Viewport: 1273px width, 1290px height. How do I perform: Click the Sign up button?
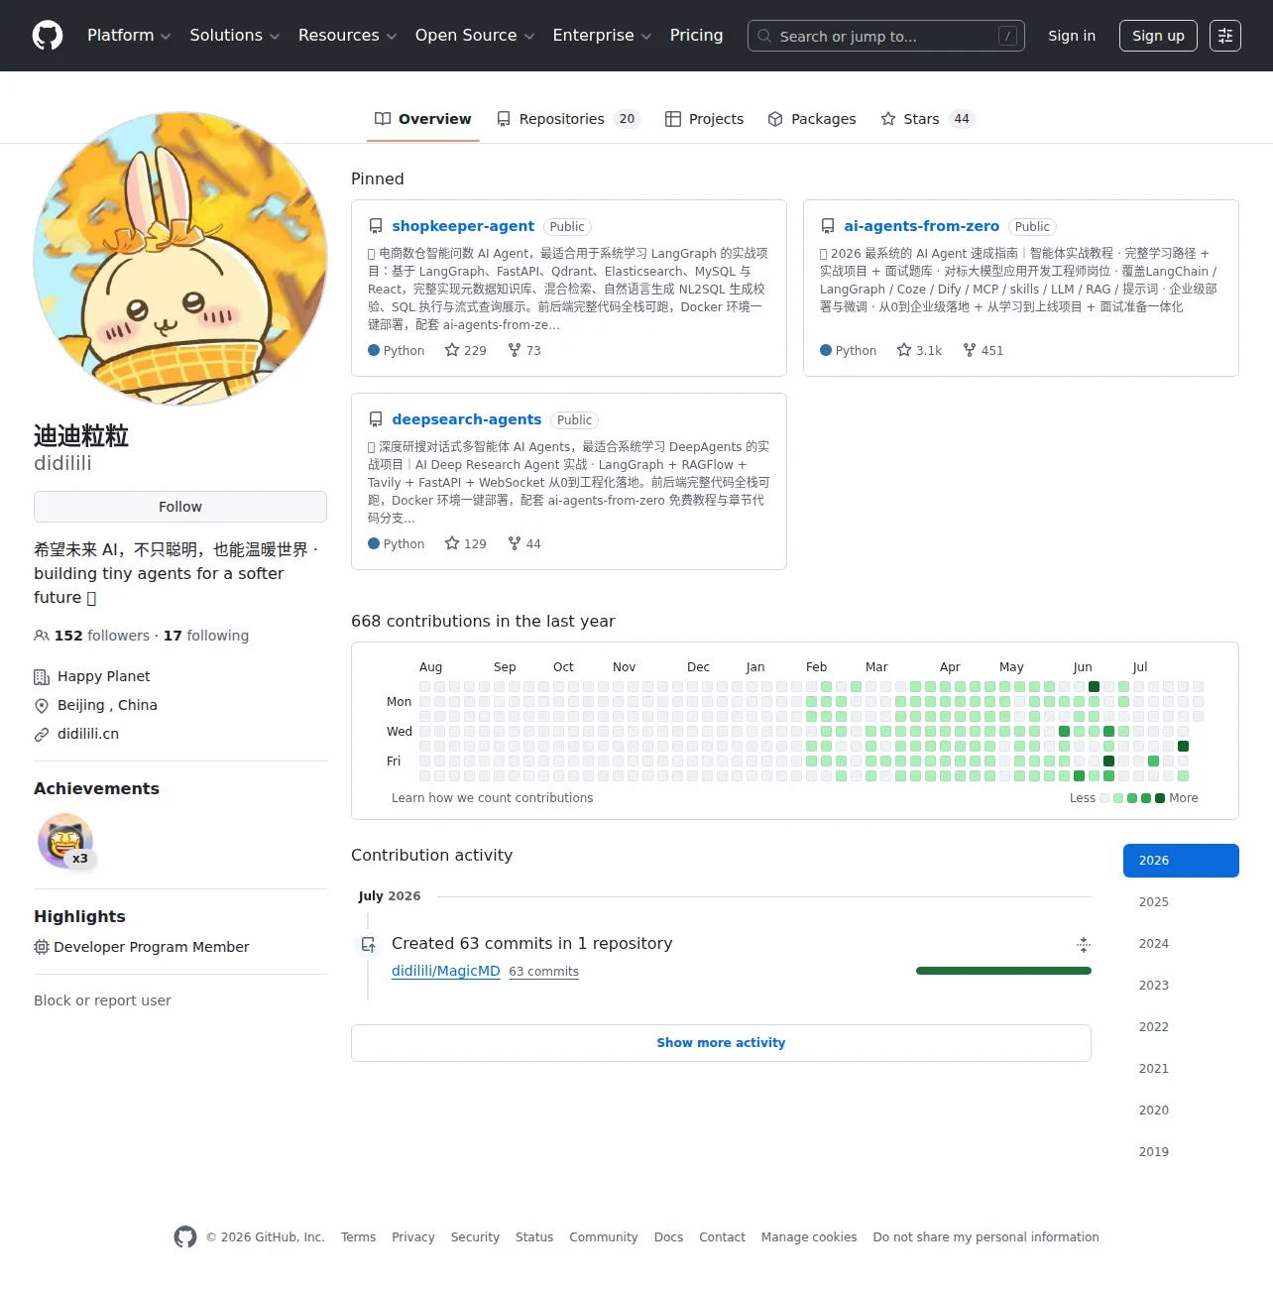point(1158,36)
